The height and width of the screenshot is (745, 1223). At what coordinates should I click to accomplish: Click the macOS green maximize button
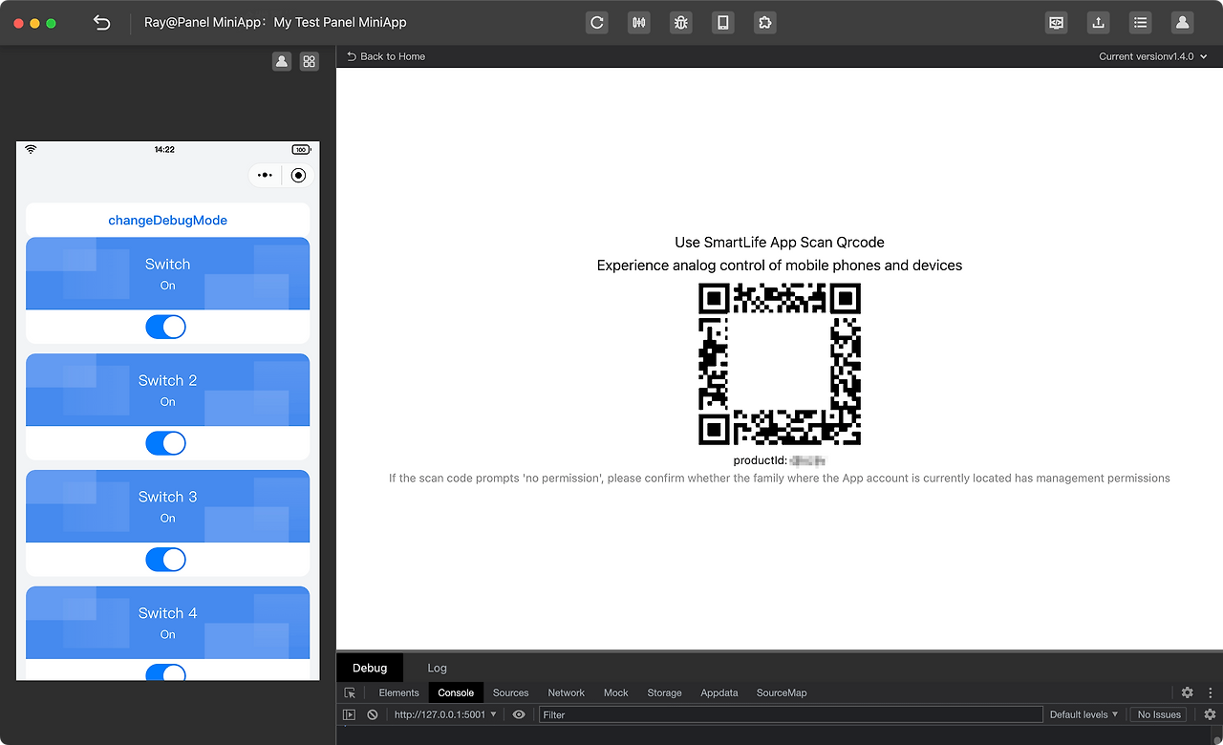pyautogui.click(x=52, y=23)
